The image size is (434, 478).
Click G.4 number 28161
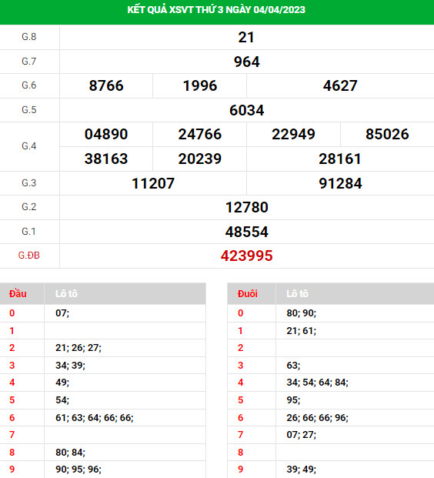pos(340,159)
